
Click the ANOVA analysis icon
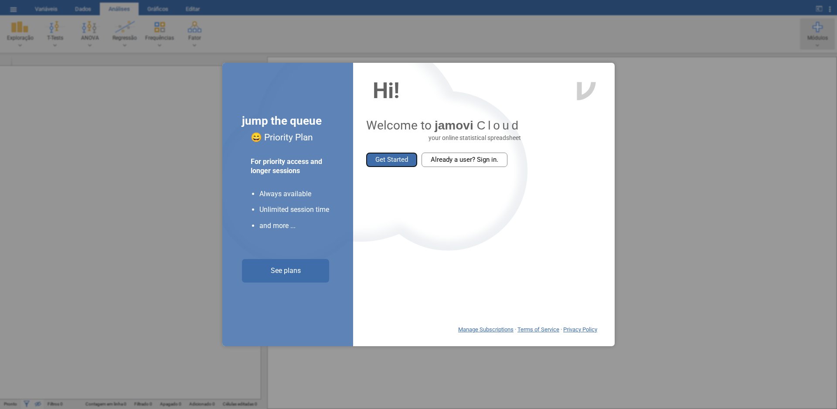89,27
